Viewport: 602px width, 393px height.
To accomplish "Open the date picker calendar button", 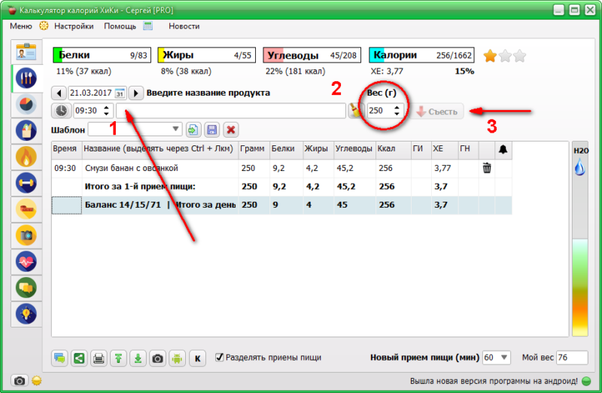I will pos(119,93).
